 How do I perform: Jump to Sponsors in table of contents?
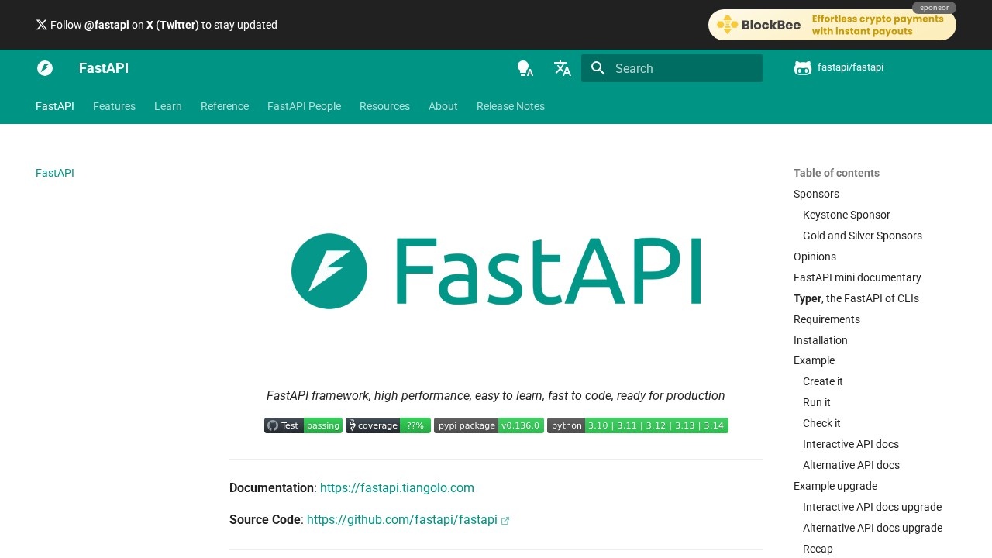coord(816,194)
